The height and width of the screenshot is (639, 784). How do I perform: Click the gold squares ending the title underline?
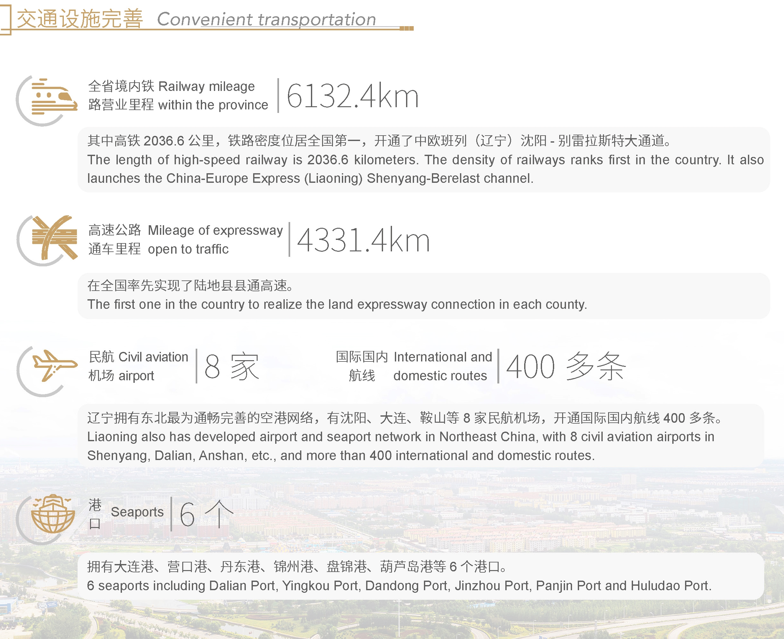pyautogui.click(x=407, y=28)
